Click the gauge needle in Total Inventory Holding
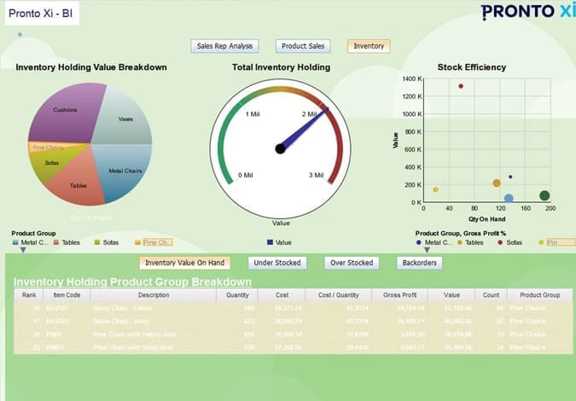The width and height of the screenshot is (576, 401). click(x=305, y=129)
